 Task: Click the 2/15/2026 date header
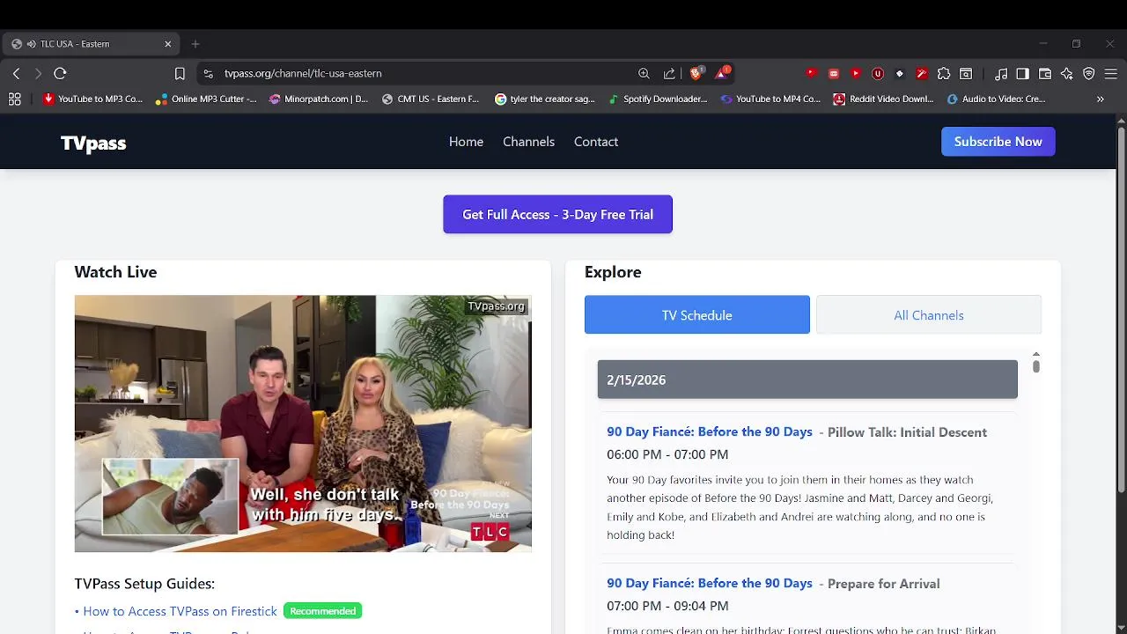807,380
